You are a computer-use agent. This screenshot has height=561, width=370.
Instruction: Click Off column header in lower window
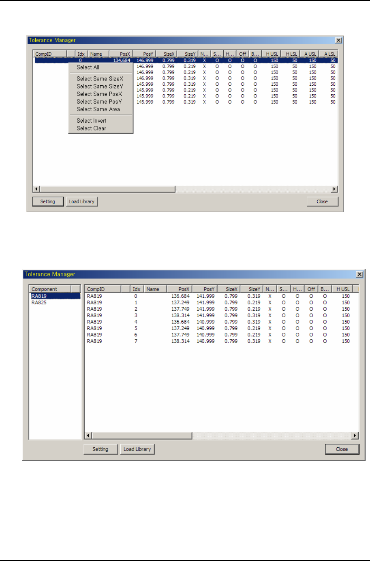pyautogui.click(x=311, y=289)
